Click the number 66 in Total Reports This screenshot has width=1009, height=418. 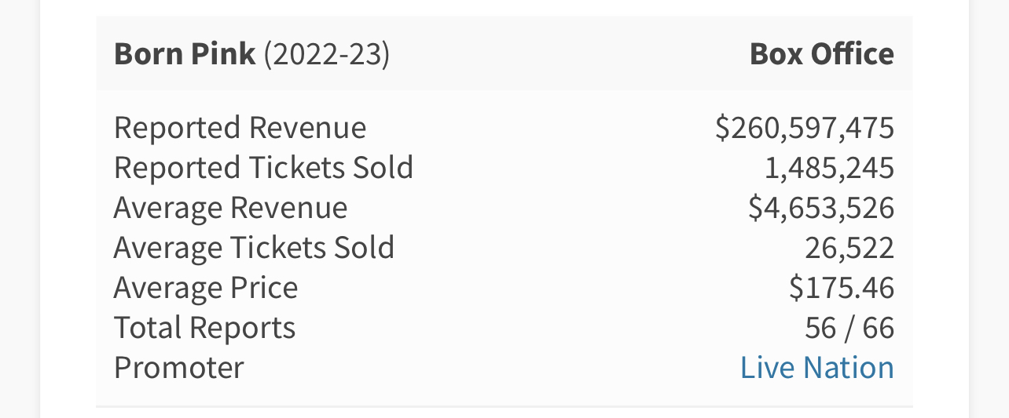tap(878, 328)
